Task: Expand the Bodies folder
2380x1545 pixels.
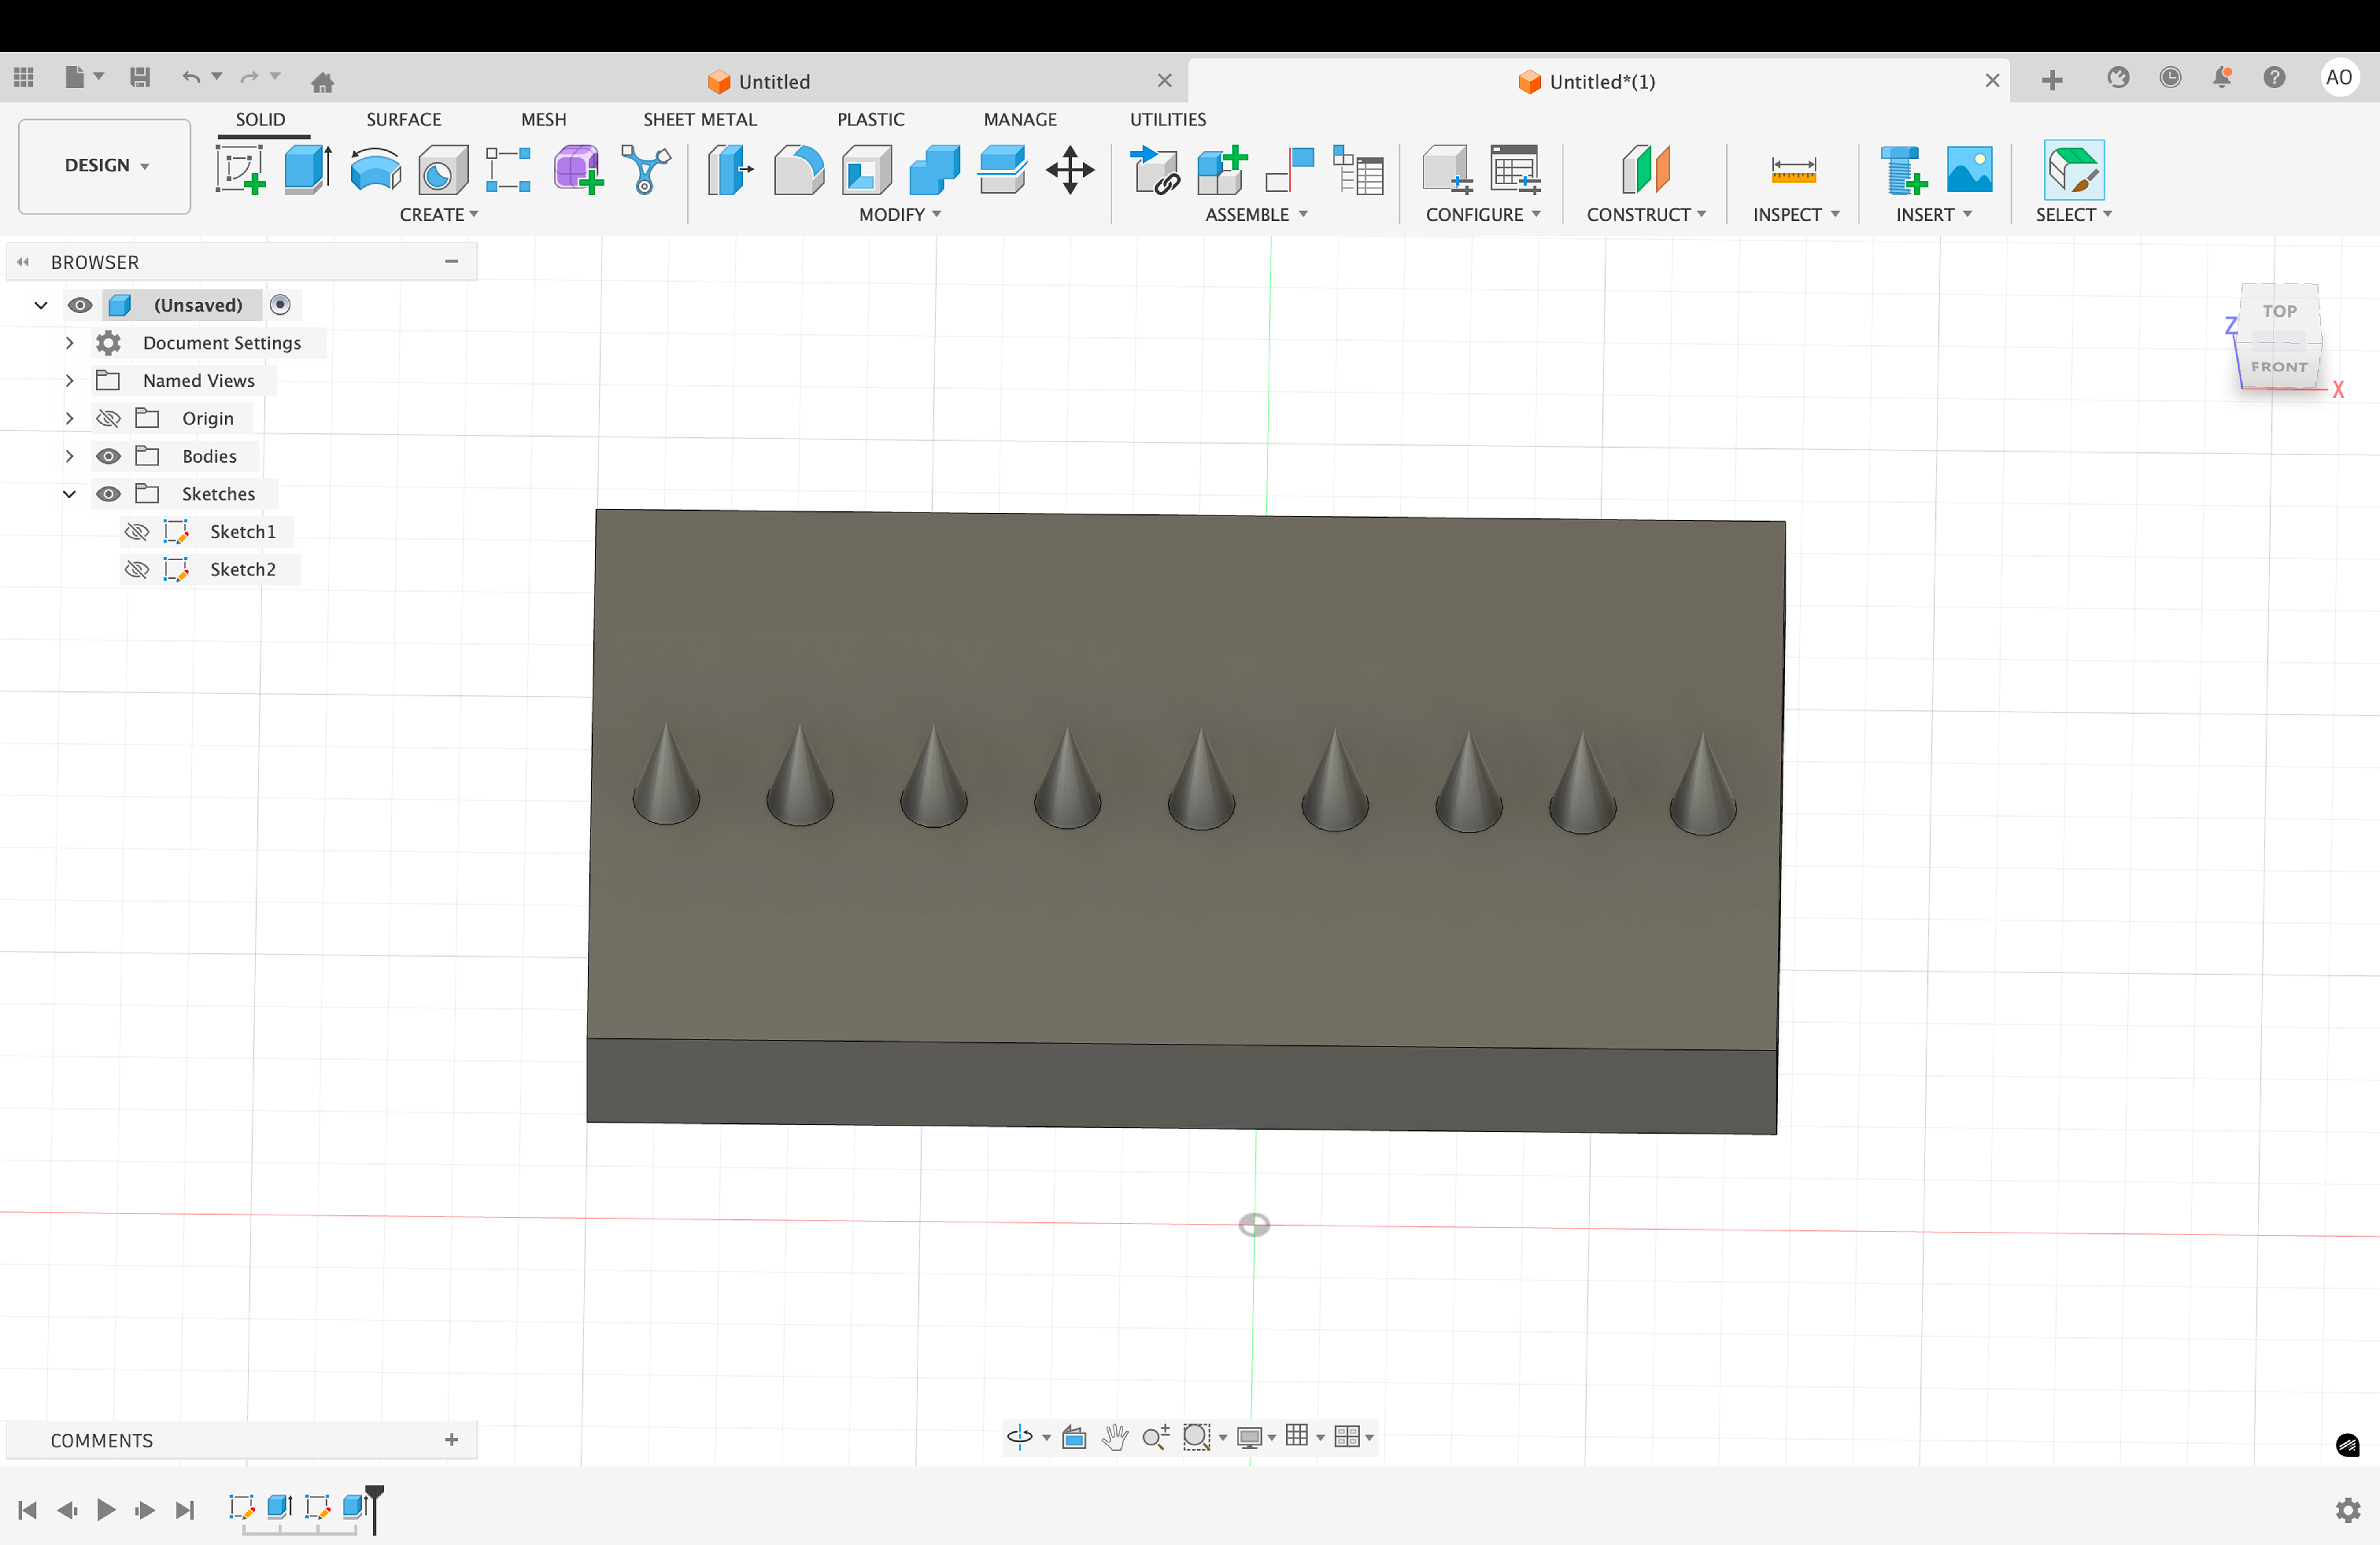Action: [x=69, y=457]
